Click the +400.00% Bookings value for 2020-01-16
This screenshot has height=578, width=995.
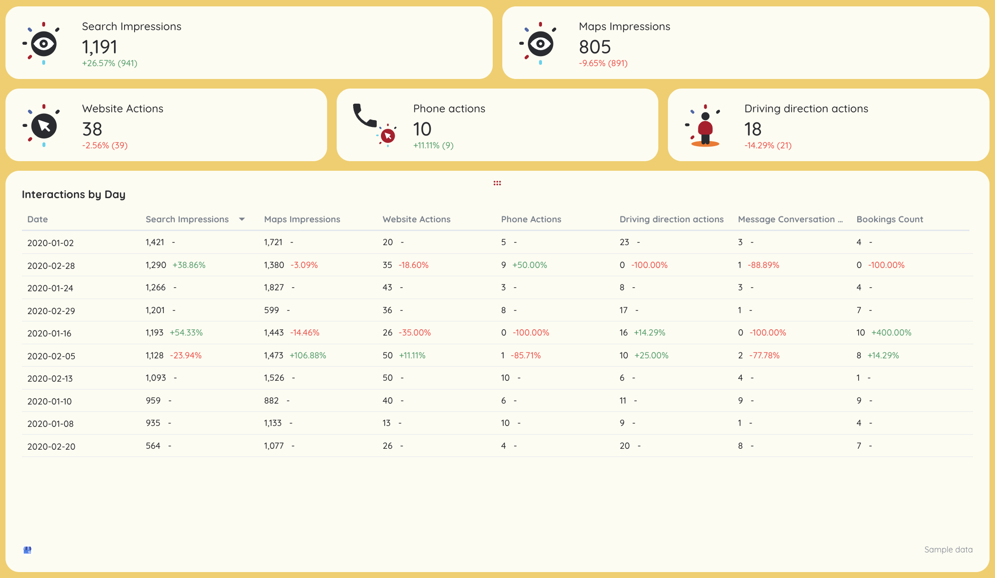(891, 332)
